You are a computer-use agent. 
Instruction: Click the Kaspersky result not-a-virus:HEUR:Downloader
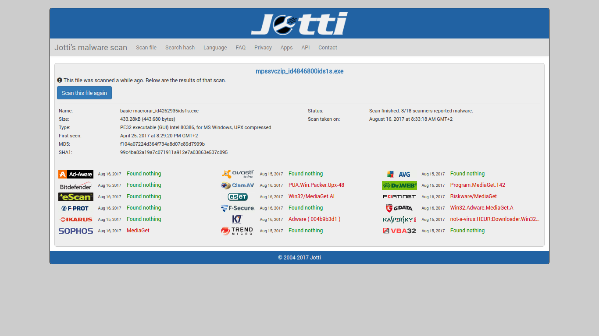tap(495, 219)
